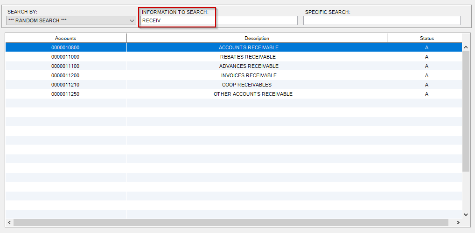
Task: Select the REBATES RECEIVABLE row
Action: click(248, 57)
